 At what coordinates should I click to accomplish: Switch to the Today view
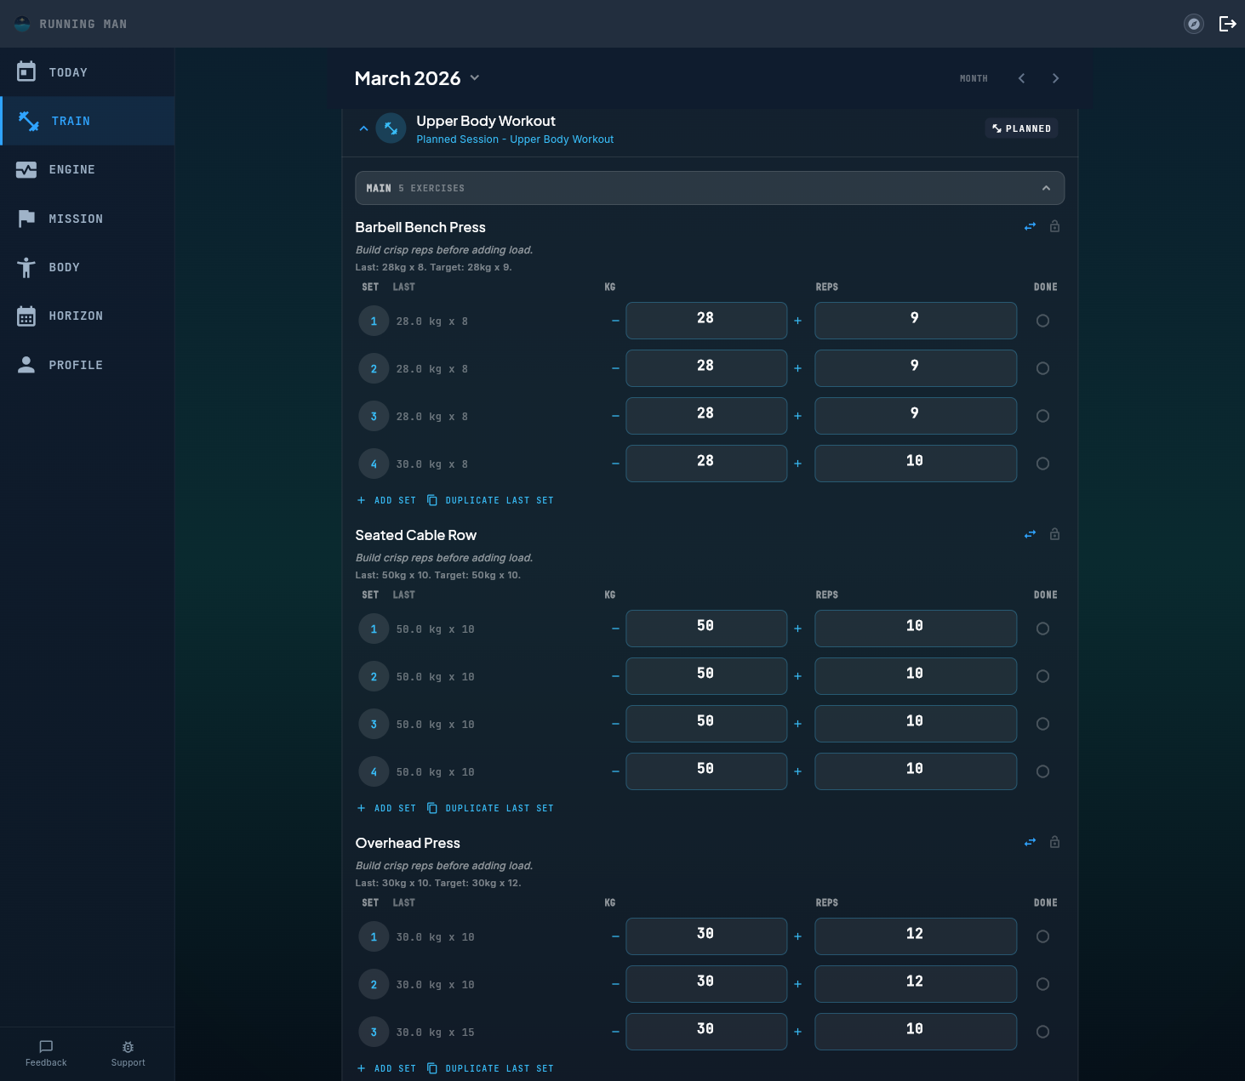(x=69, y=72)
